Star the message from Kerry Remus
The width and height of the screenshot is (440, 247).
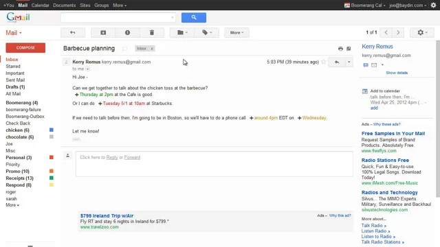pos(324,62)
